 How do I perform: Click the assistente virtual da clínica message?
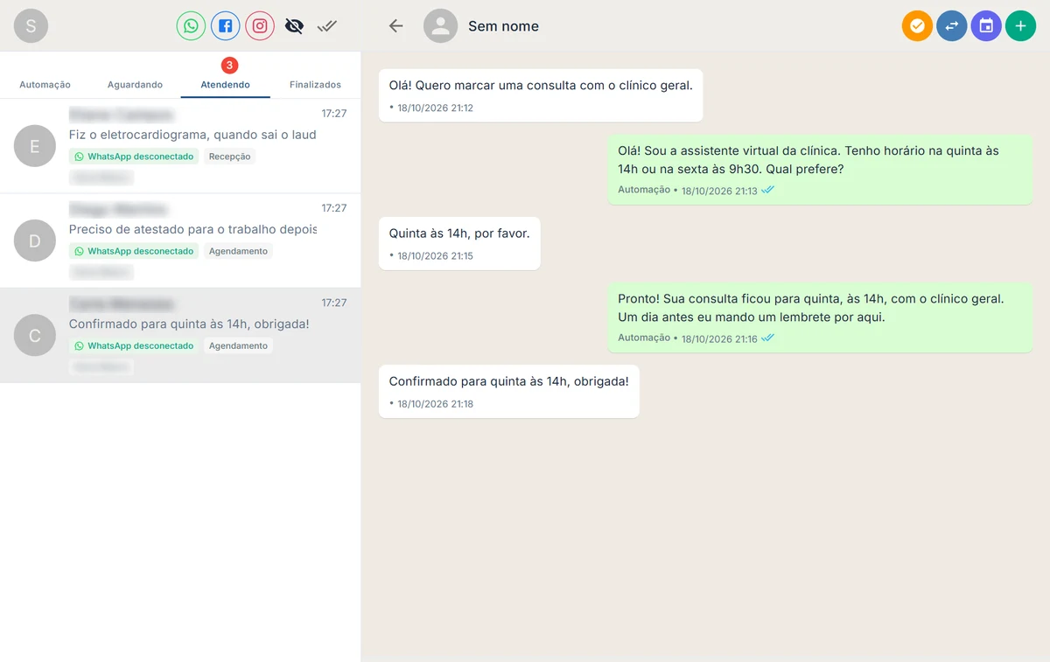tap(820, 169)
